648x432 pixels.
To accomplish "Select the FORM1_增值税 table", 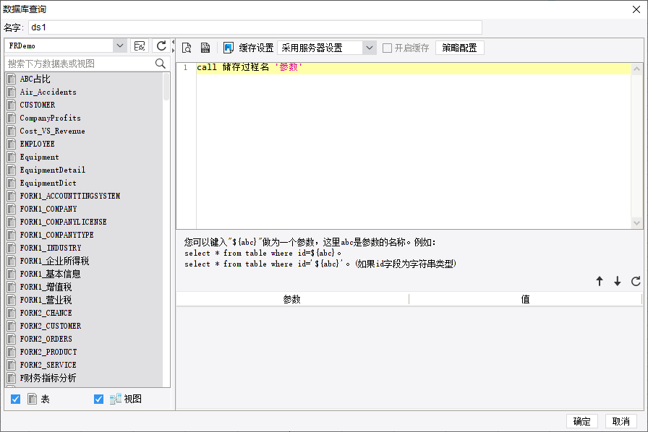I will [x=46, y=287].
